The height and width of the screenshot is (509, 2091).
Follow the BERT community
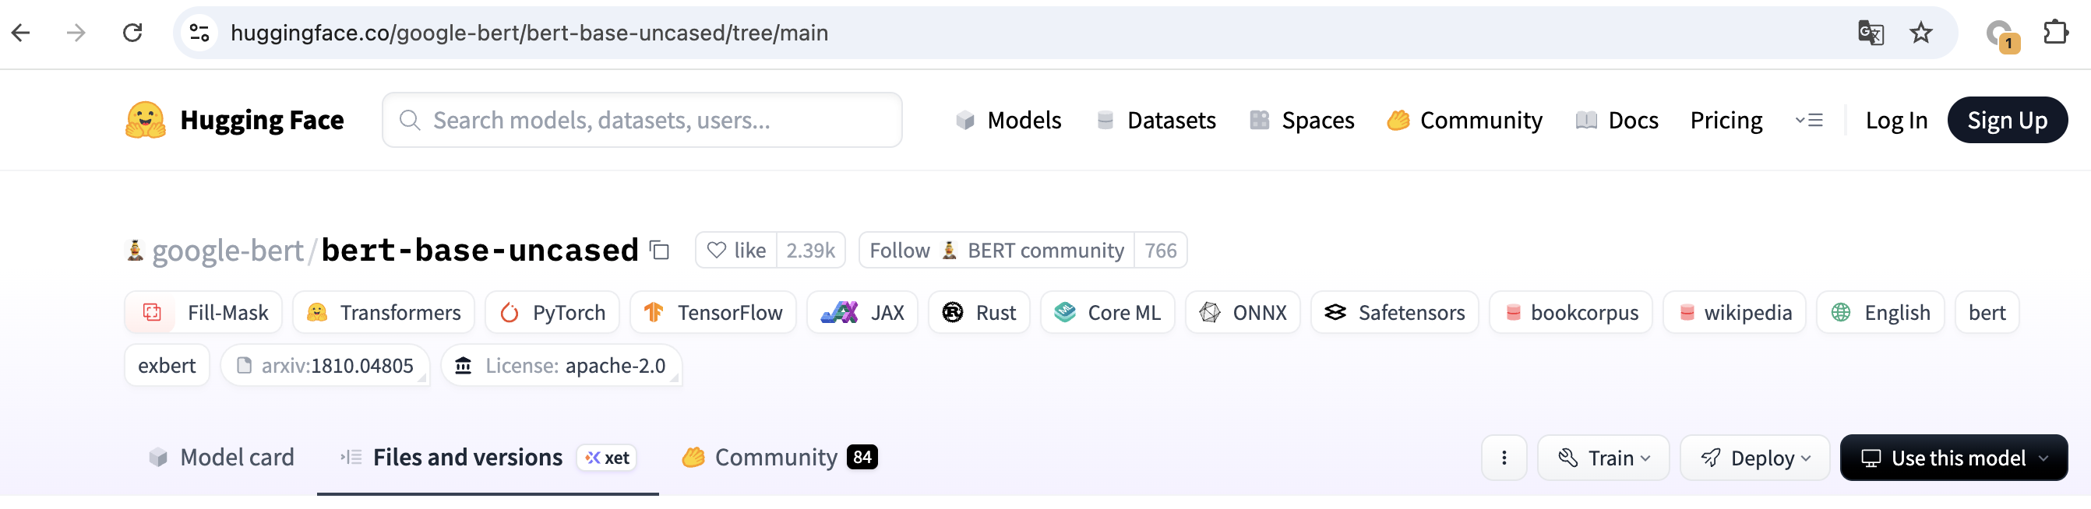[x=996, y=251]
